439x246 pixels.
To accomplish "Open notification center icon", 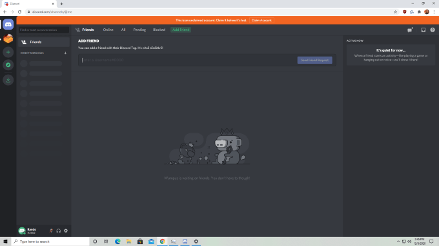I will pos(431,241).
